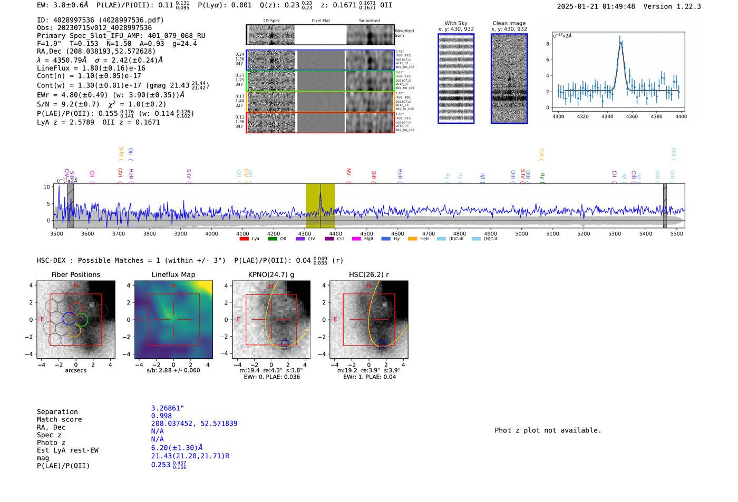Click 'Phot z plot not available.' message

point(548,430)
